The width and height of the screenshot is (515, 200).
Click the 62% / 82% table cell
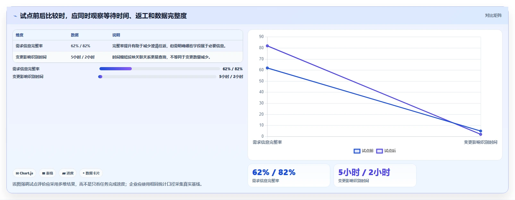pyautogui.click(x=80, y=46)
